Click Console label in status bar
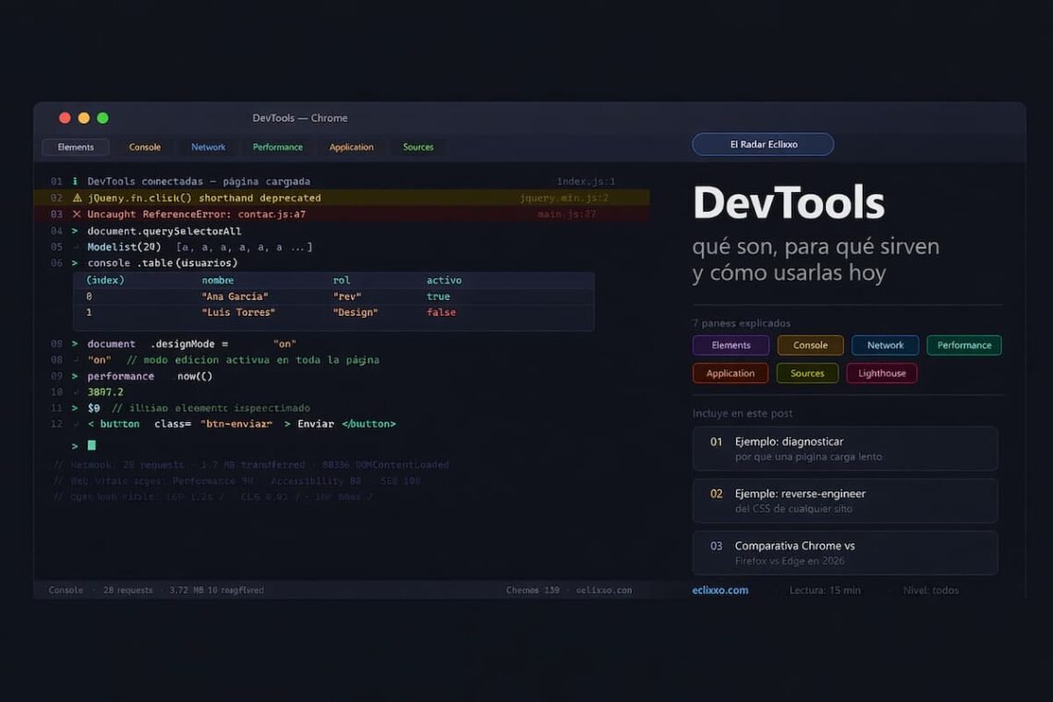Viewport: 1053px width, 702px height. (x=66, y=590)
